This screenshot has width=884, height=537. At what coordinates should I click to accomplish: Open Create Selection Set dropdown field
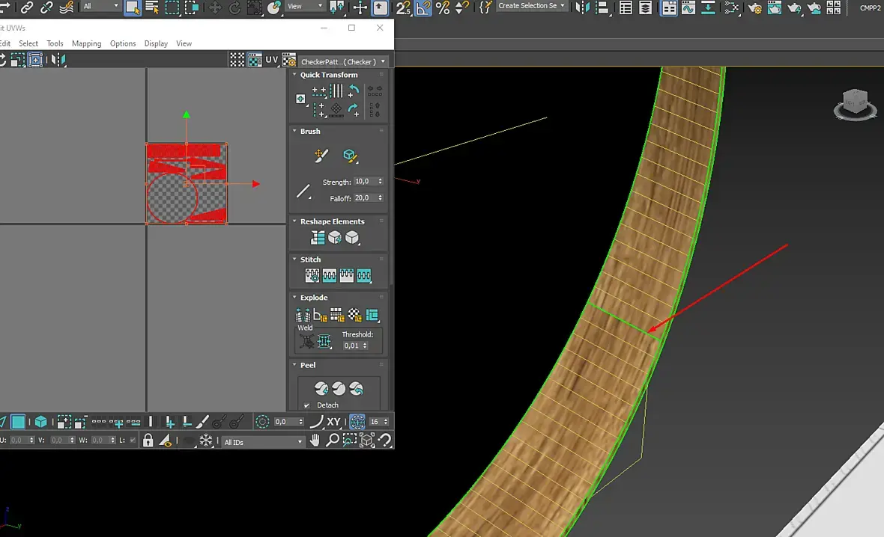(x=531, y=6)
